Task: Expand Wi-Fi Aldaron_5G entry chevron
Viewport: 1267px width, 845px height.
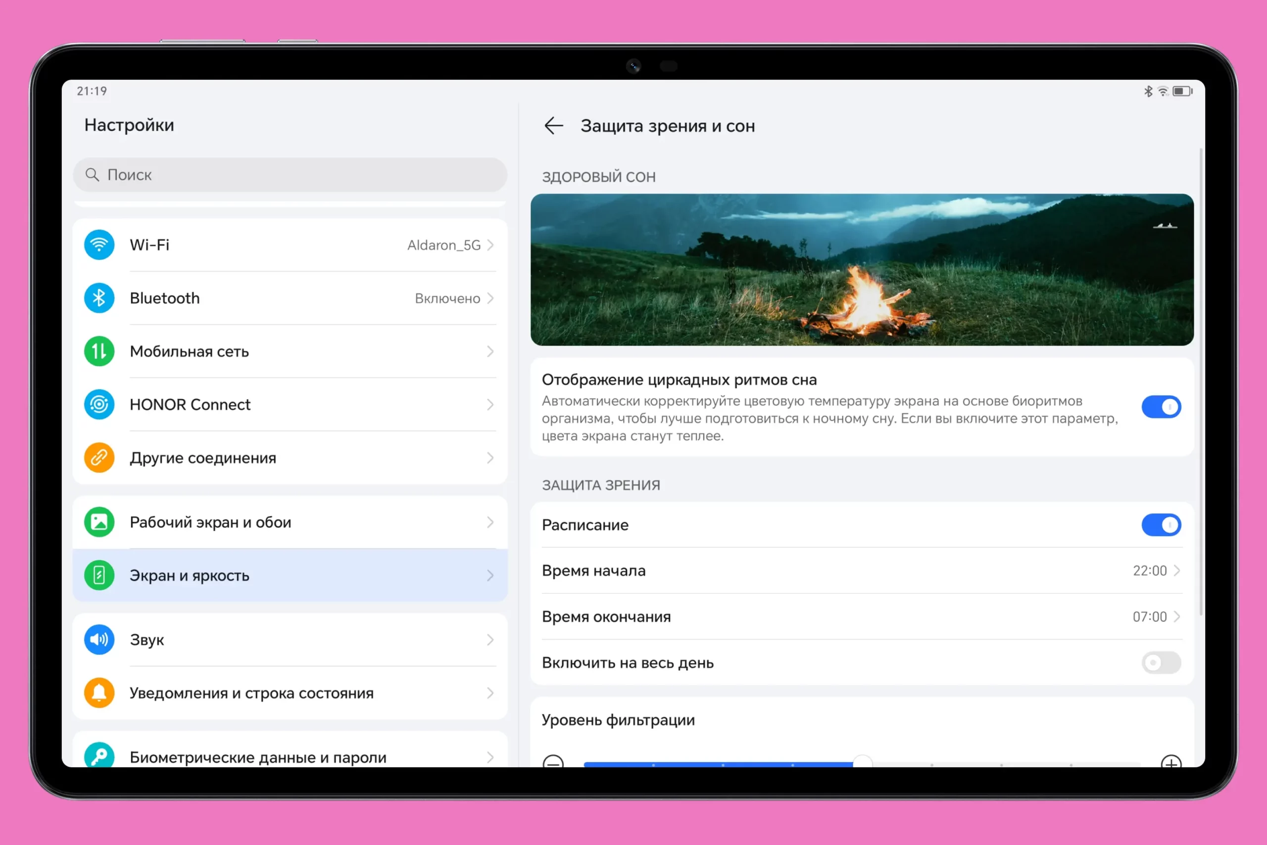Action: tap(490, 245)
